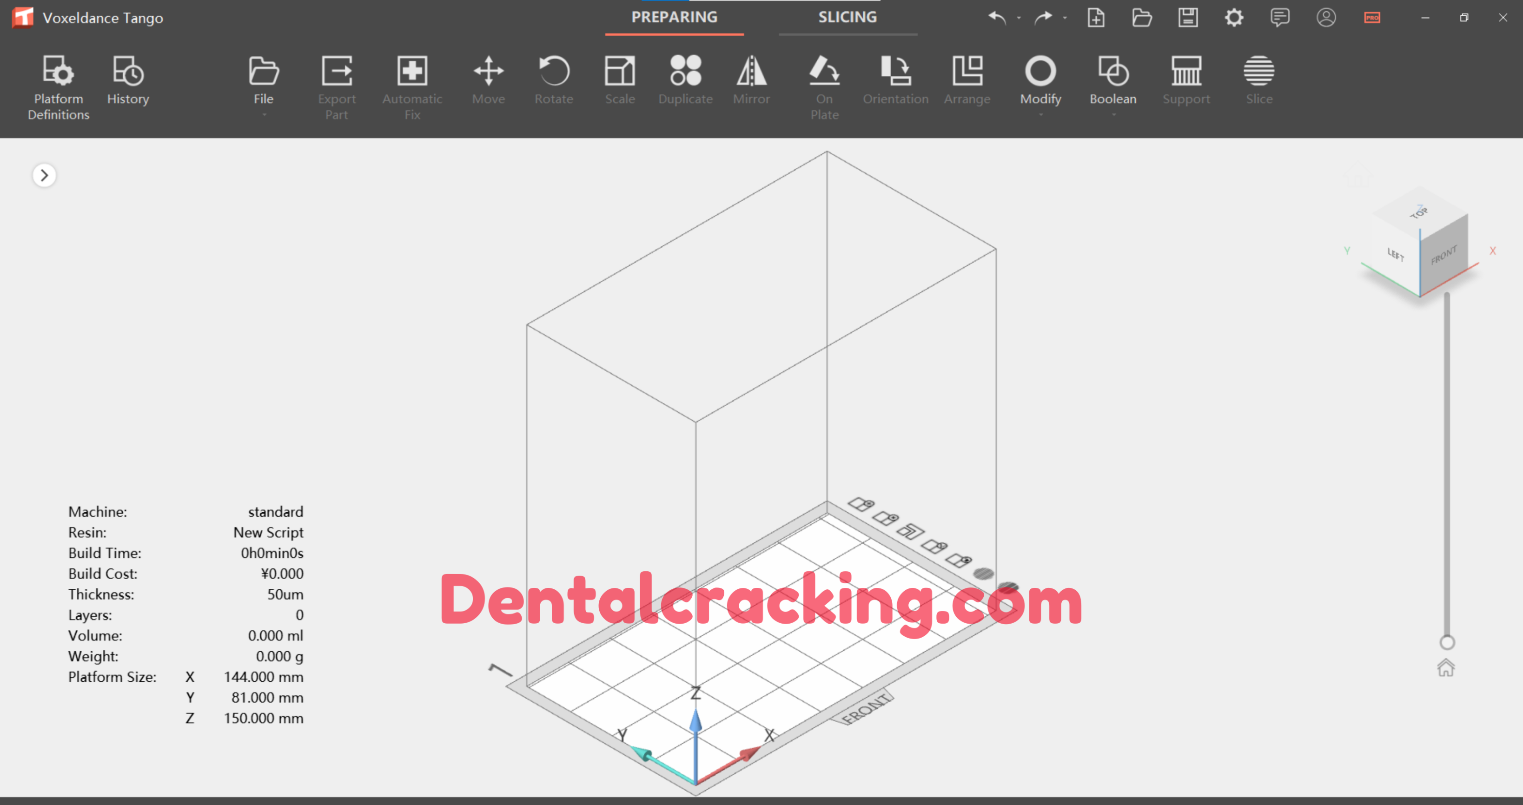Click Build Cost value "¥0.000"
Screen dimensions: 1523x805
pyautogui.click(x=282, y=574)
